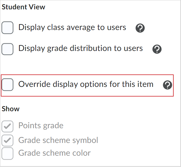Click 'Override display options for this item' text
181x167 pixels.
point(86,84)
